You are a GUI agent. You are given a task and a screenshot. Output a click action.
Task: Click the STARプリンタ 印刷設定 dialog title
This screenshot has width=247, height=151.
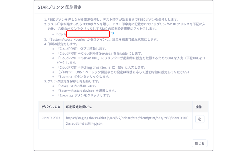[x=60, y=7]
